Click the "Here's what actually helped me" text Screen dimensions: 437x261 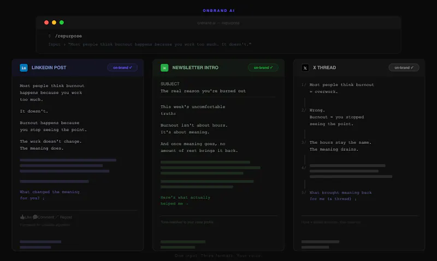[185, 201]
